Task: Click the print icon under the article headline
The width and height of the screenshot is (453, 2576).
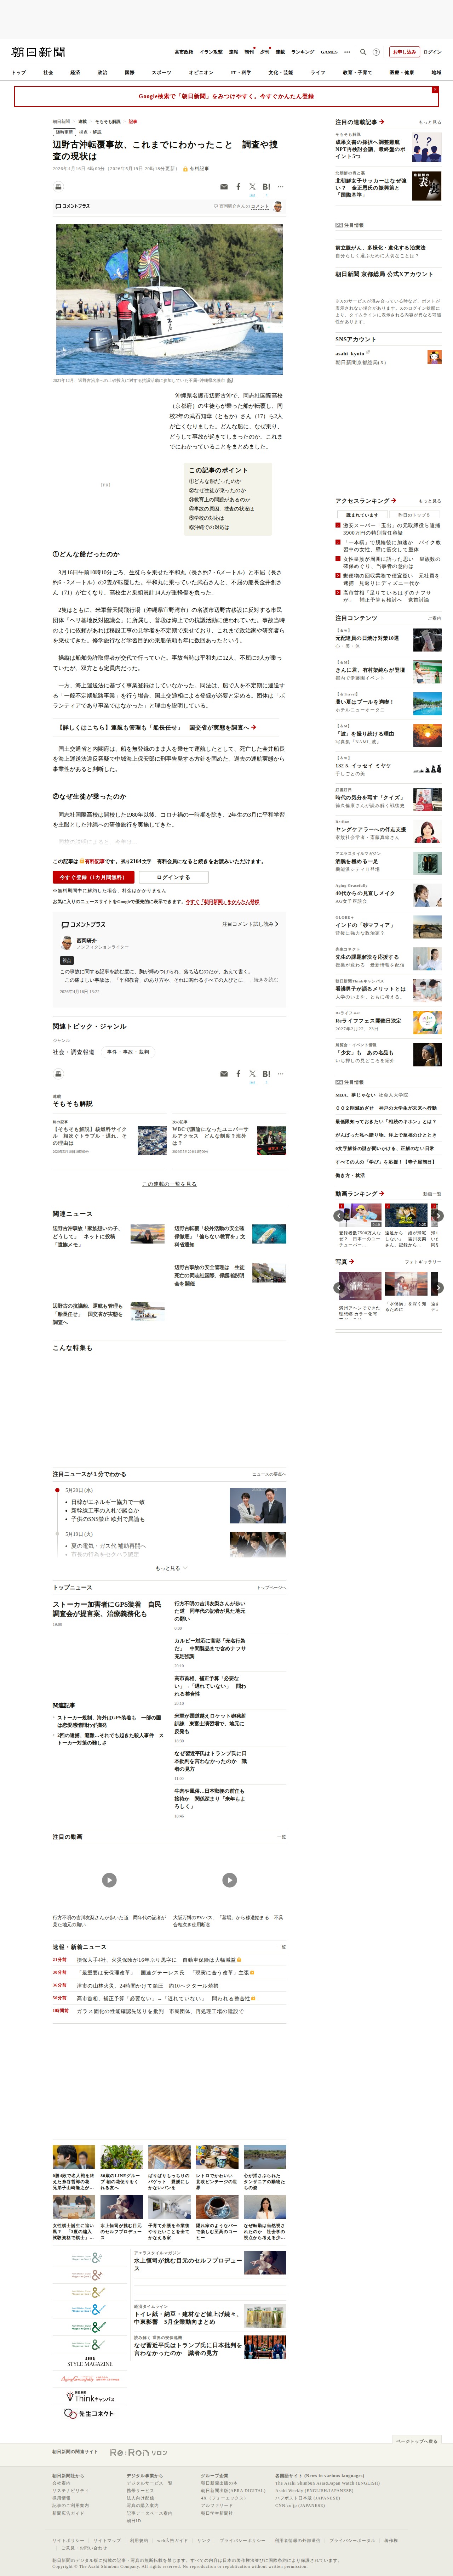Action: (58, 187)
